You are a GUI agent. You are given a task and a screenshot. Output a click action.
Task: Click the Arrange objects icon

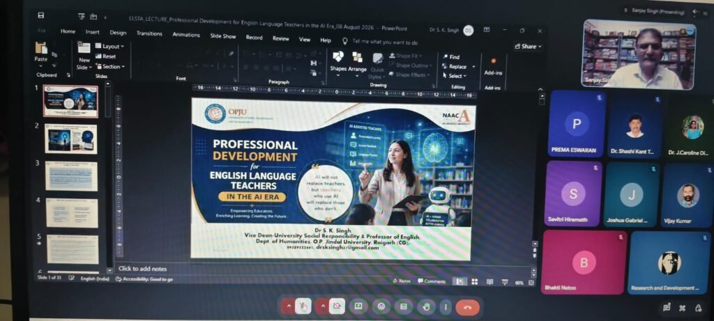click(x=358, y=58)
